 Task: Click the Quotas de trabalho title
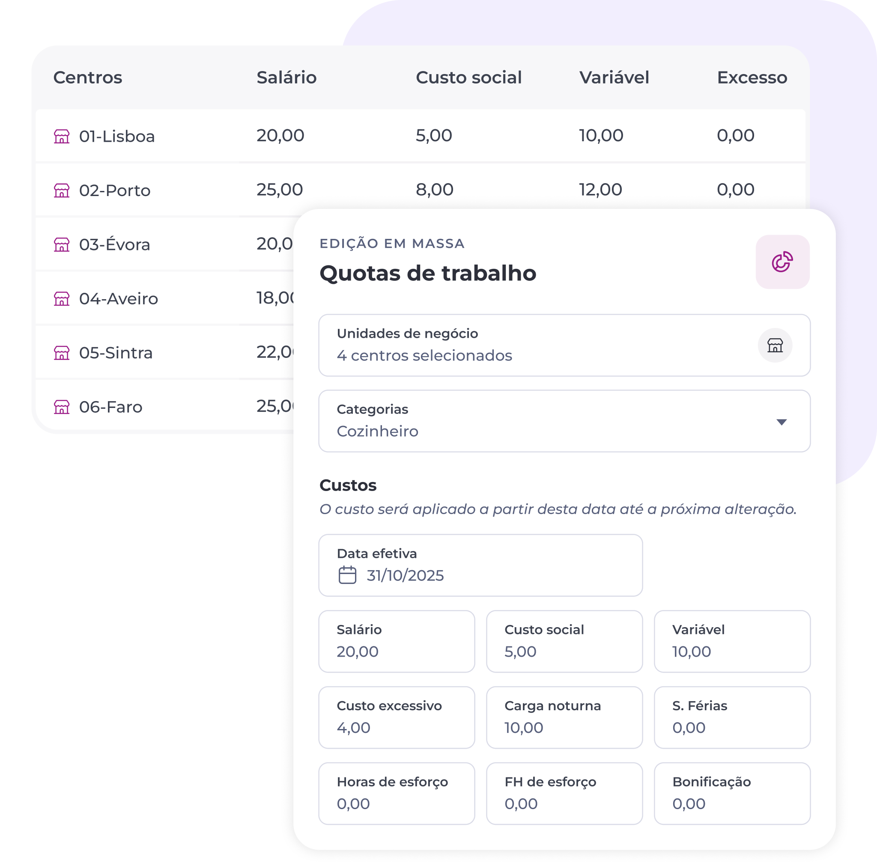(428, 273)
